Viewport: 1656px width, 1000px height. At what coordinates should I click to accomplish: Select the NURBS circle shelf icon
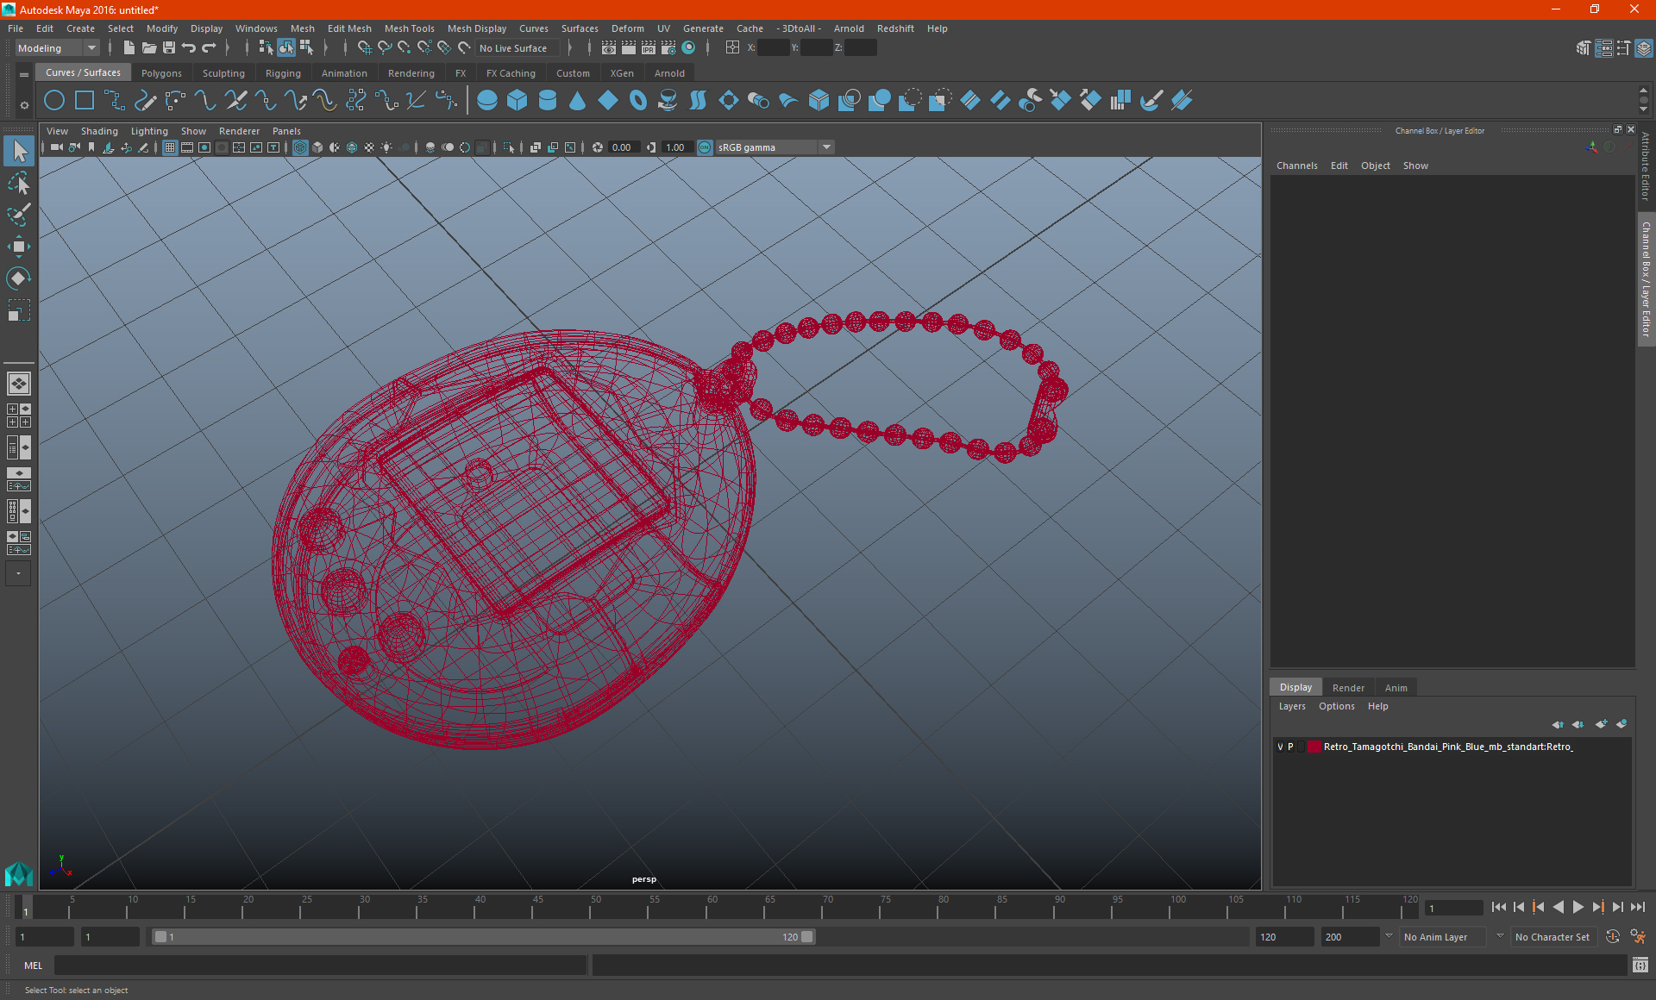tap(54, 101)
